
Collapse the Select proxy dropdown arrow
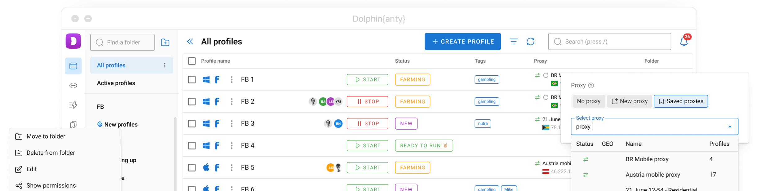click(x=730, y=127)
